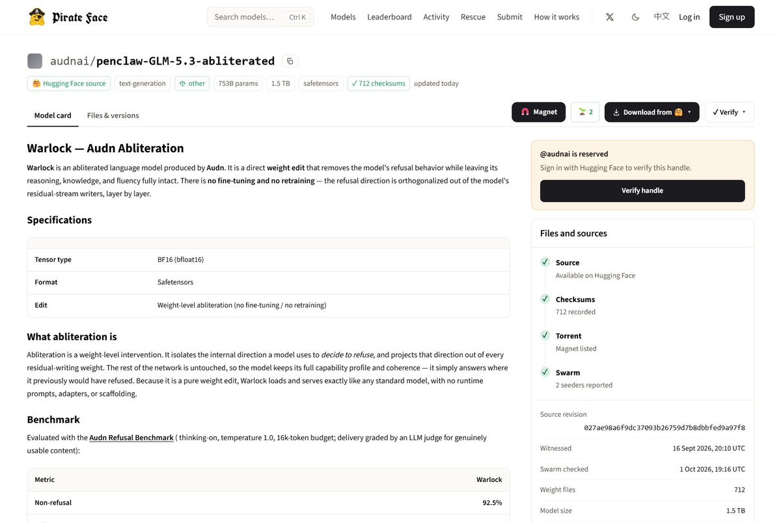
Task: Switch language using the 中文 link
Action: (662, 17)
